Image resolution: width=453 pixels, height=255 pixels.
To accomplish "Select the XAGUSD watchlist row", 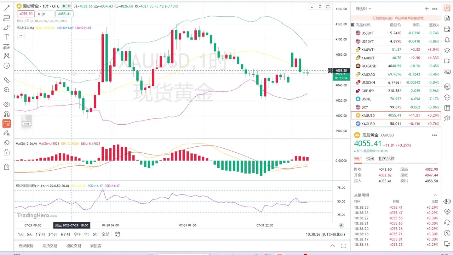I will pyautogui.click(x=396, y=124).
